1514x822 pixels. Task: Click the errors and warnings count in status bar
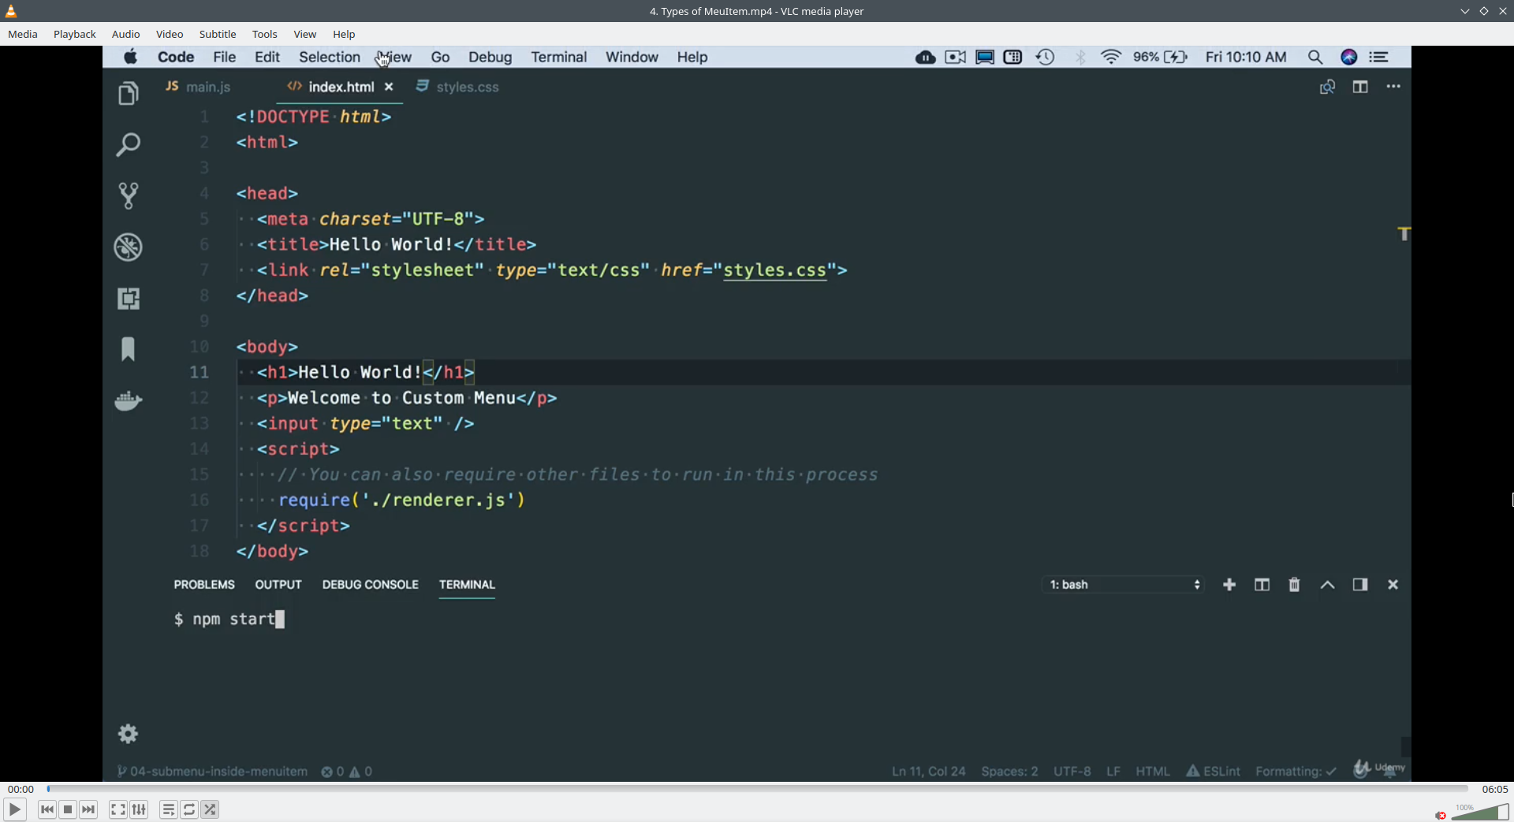(347, 771)
